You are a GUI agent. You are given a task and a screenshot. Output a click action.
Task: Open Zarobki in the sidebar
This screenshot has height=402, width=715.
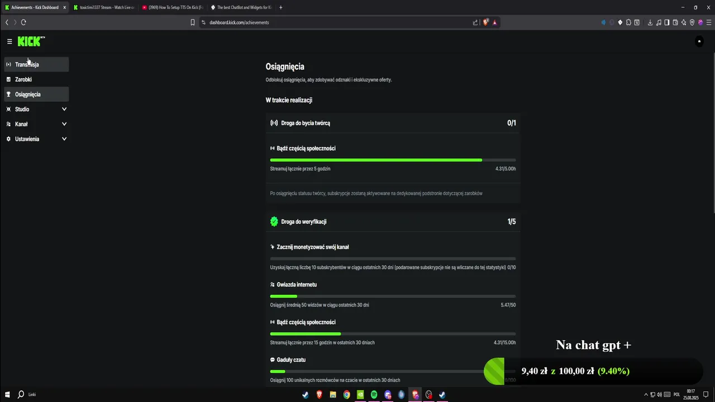[36, 79]
